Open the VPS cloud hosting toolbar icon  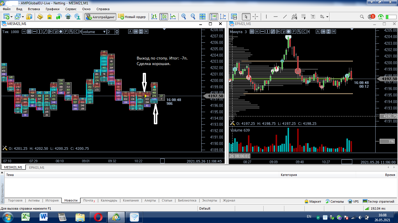(x=68, y=17)
